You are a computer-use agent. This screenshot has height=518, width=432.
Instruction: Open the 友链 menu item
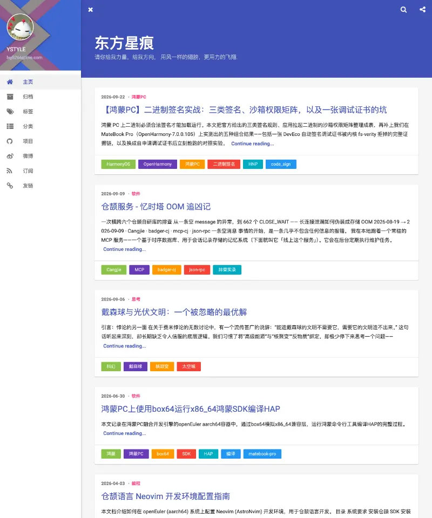pyautogui.click(x=40, y=186)
